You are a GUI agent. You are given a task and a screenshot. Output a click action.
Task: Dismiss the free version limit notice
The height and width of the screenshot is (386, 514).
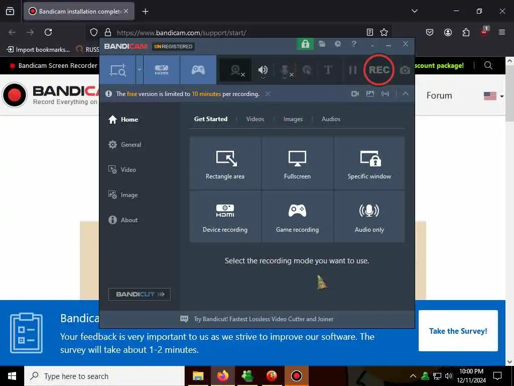(268, 94)
